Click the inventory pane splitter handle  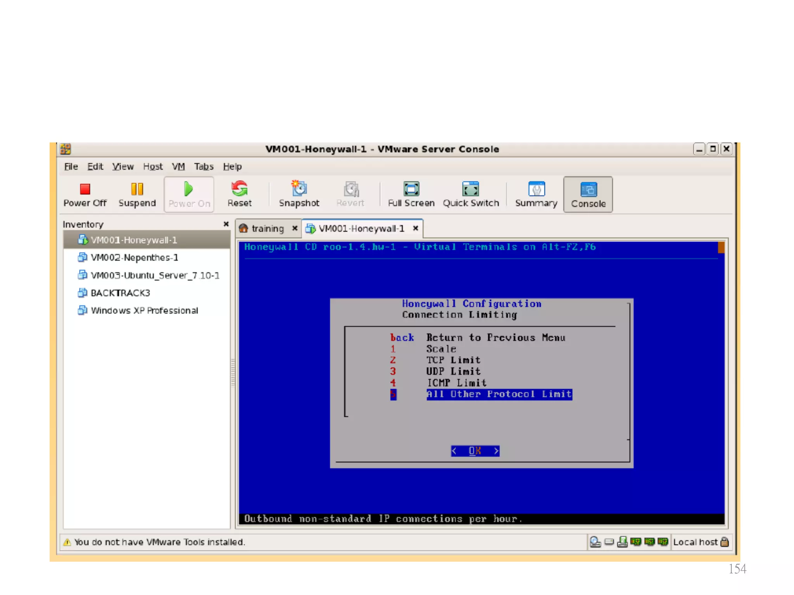(233, 372)
